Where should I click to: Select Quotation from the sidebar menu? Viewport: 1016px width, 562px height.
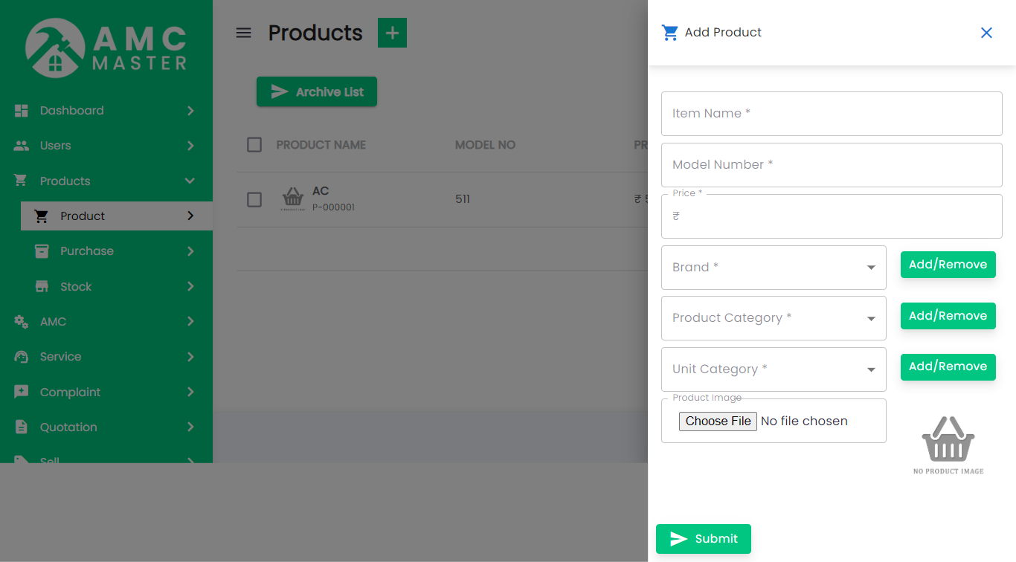(x=68, y=427)
